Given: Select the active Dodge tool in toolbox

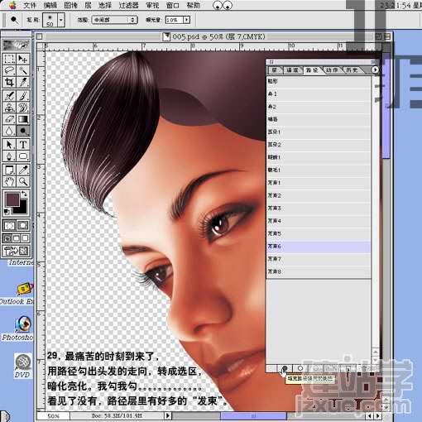Looking at the screenshot, I should 23,131.
